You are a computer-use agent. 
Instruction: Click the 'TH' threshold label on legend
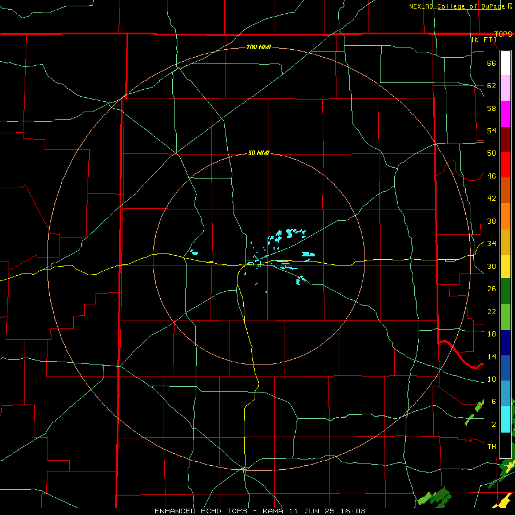point(492,446)
